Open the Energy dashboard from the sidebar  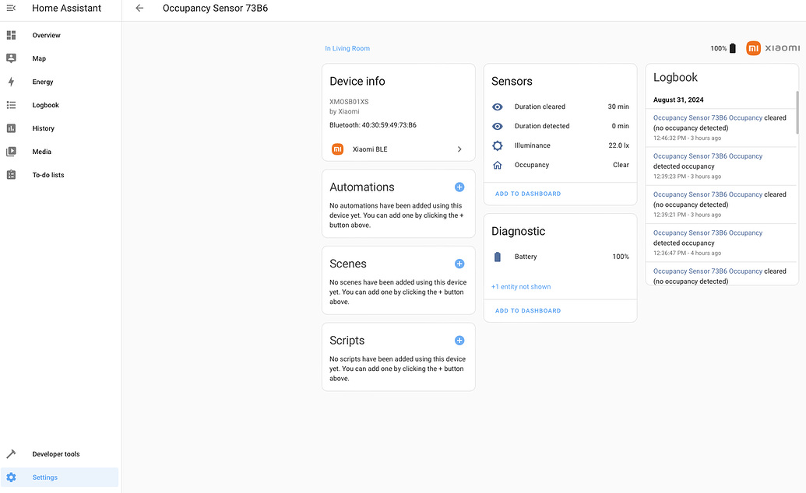(x=43, y=82)
